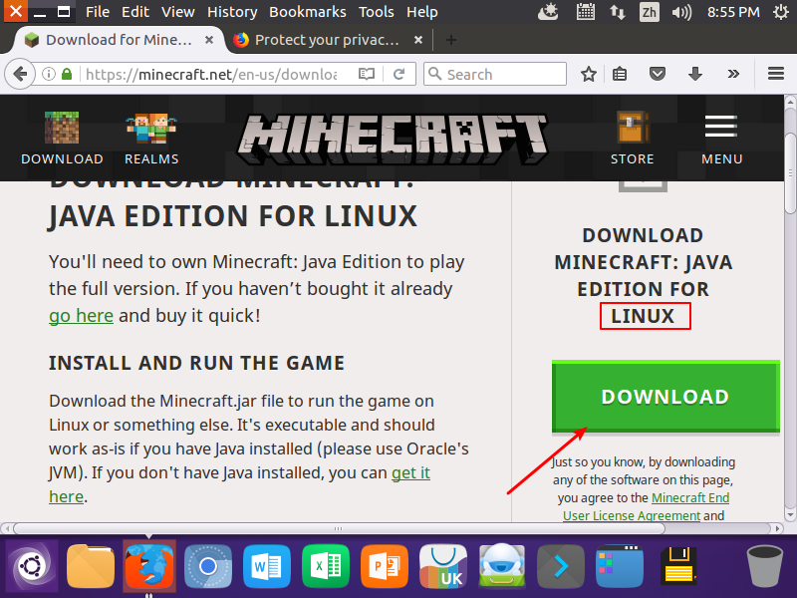Save page to Pocket
The image size is (797, 598).
click(658, 74)
